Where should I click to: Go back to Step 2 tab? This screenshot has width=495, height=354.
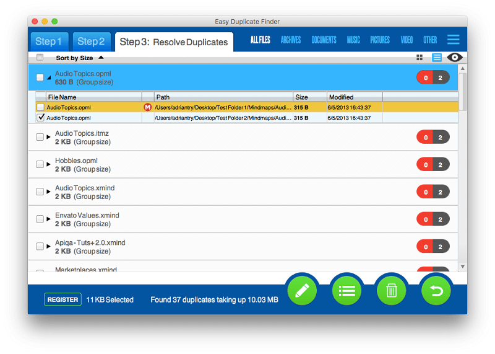tap(91, 42)
